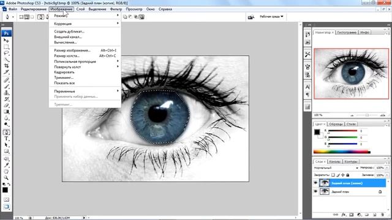
Task: Expand Повернуть холст submenu
Action: tap(85, 67)
